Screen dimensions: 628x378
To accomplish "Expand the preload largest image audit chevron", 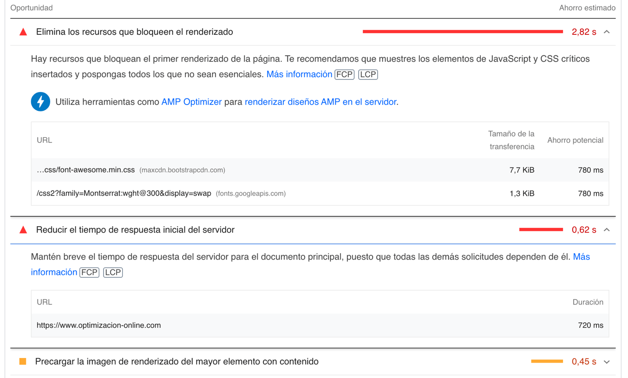I will click(x=607, y=362).
